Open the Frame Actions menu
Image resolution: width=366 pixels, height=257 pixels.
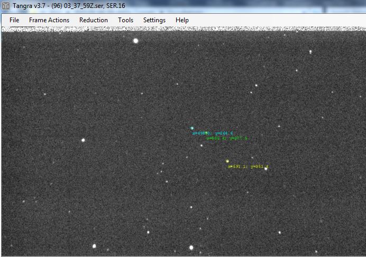tap(49, 20)
